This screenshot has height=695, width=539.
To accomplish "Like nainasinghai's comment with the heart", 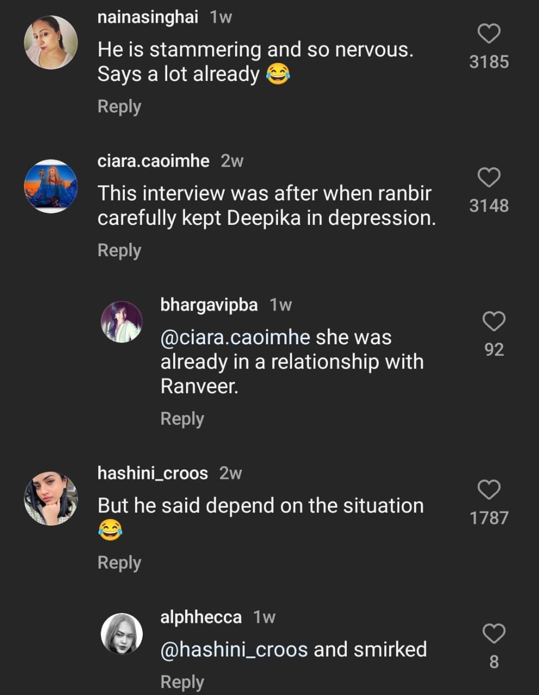I will (x=489, y=34).
